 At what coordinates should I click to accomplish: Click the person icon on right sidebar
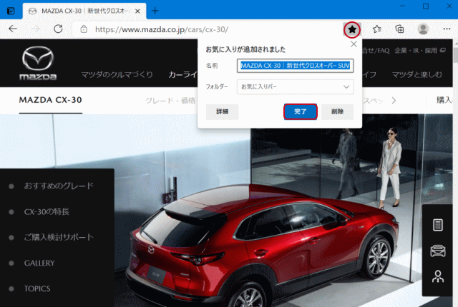coord(437,276)
